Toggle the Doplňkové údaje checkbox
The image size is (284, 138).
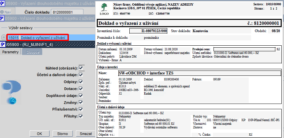coord(81,95)
